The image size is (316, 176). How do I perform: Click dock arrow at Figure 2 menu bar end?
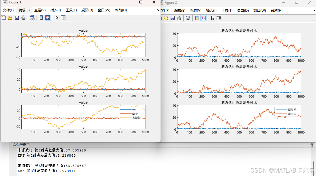click(x=314, y=11)
